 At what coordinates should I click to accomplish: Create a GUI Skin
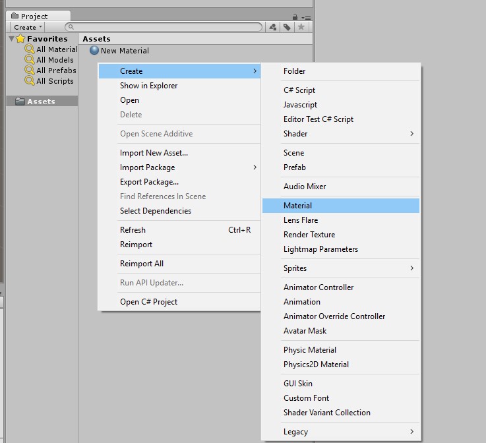pos(341,384)
